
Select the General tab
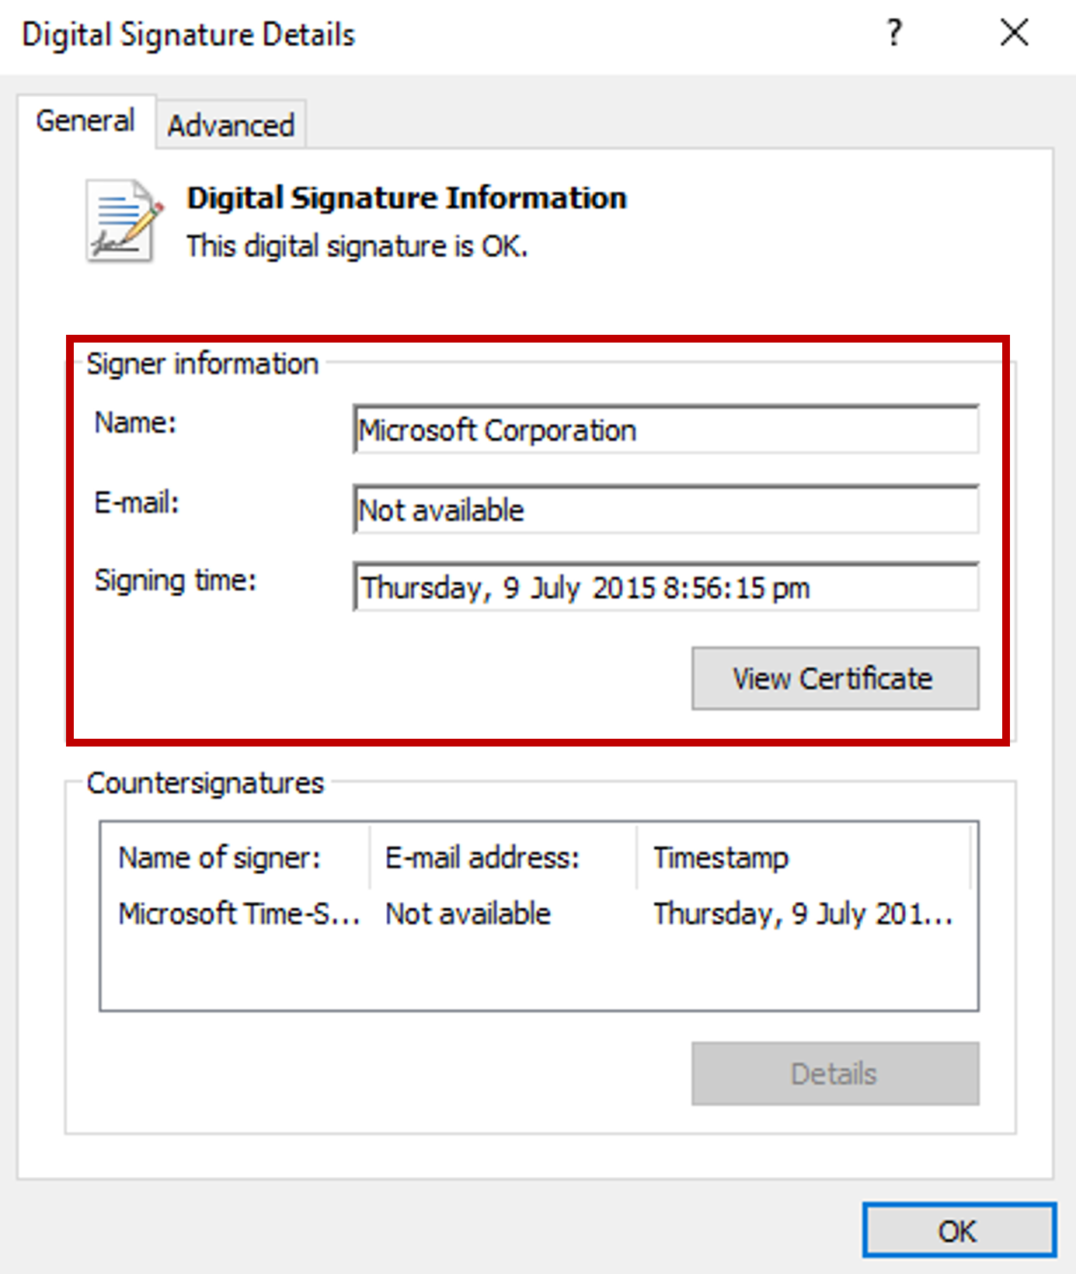click(85, 121)
